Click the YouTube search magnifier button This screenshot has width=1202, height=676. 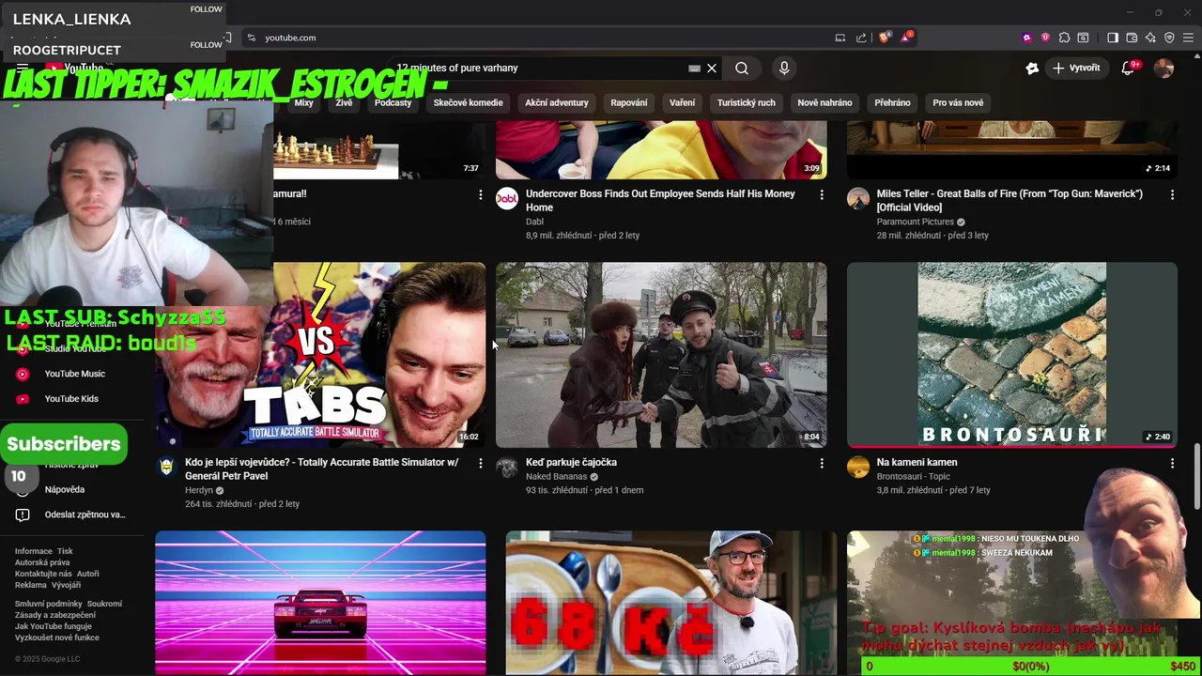coord(742,68)
